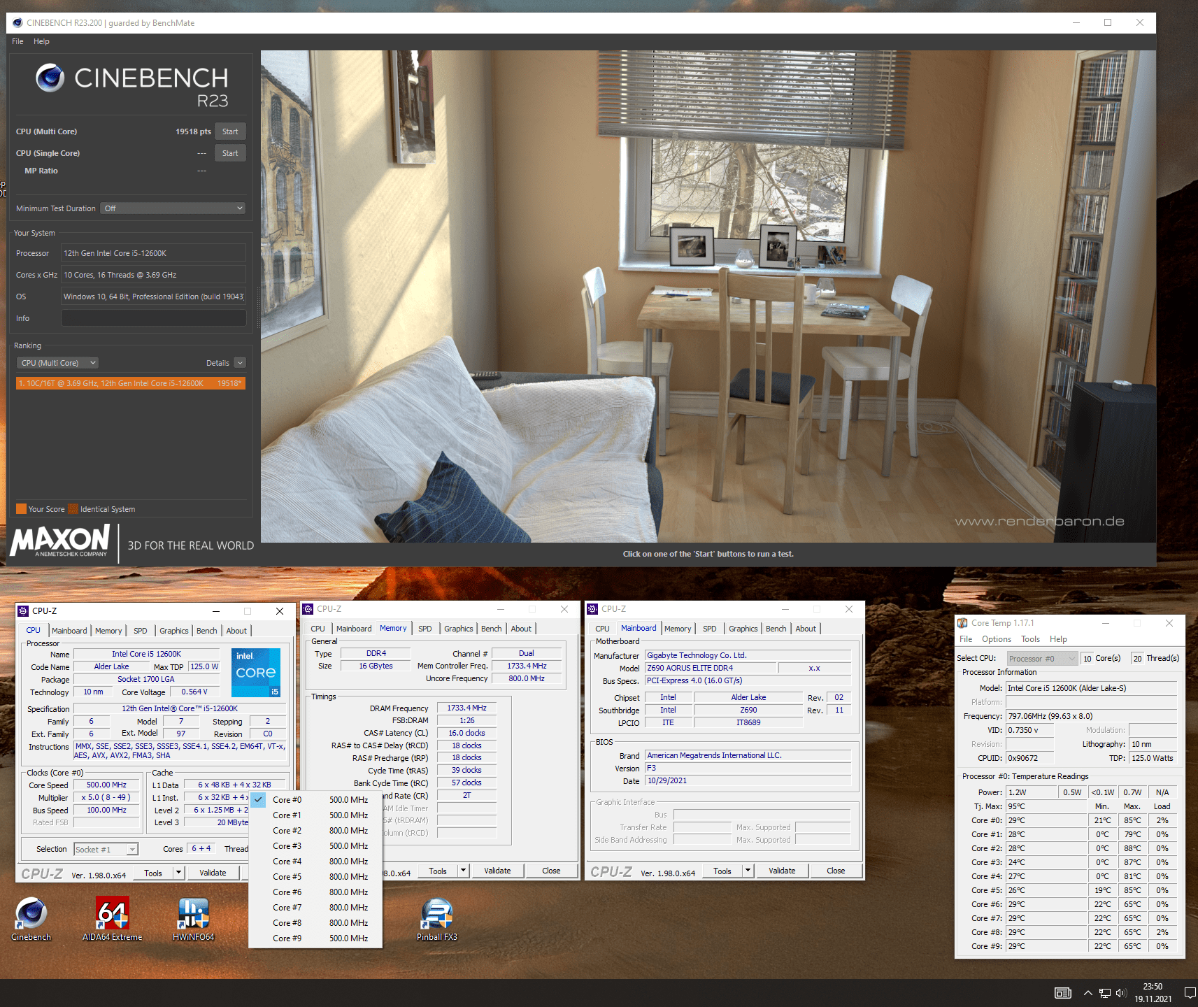
Task: Expand Tools dropdown arrow in CPU-Z Mainboard window
Action: click(748, 871)
